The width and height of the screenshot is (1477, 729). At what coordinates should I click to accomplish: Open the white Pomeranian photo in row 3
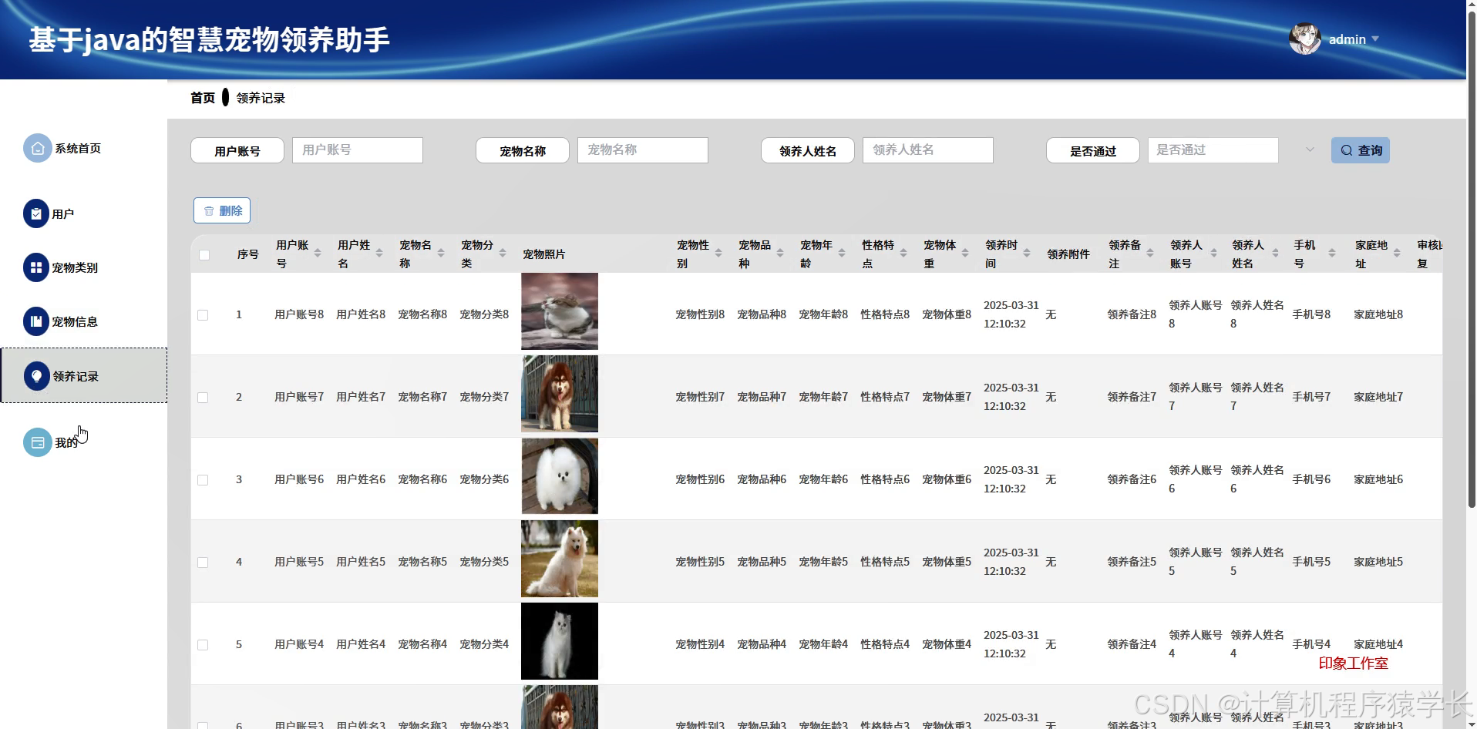point(560,476)
